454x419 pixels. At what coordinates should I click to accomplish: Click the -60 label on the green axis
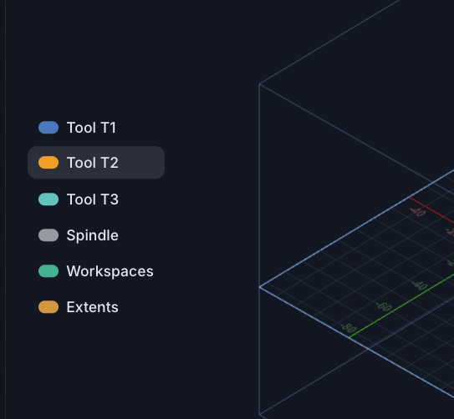(384, 306)
